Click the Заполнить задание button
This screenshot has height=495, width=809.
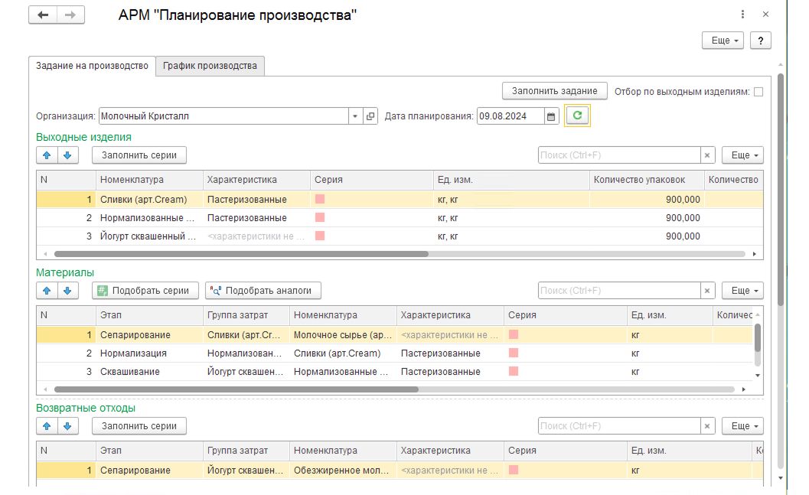555,91
